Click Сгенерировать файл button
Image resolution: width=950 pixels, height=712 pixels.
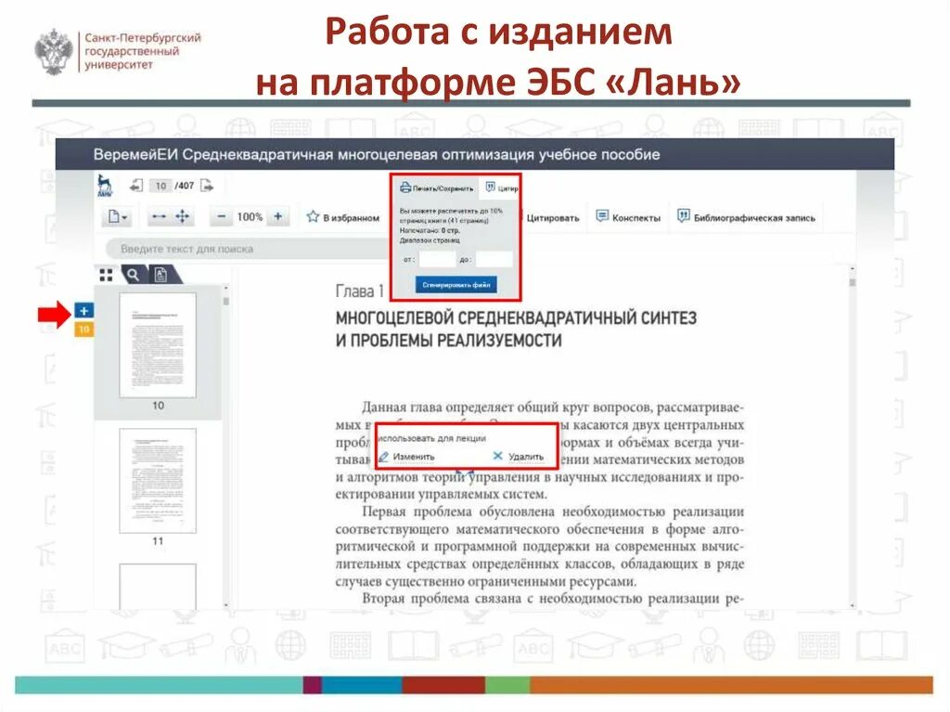tap(456, 284)
